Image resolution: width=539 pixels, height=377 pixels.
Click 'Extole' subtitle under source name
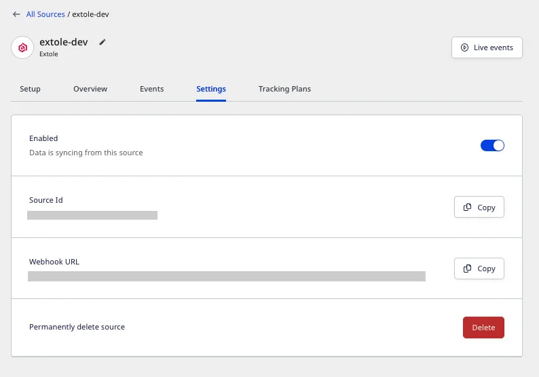(49, 54)
